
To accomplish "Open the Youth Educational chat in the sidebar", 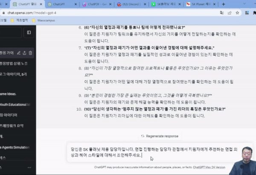I will [x=15, y=104].
